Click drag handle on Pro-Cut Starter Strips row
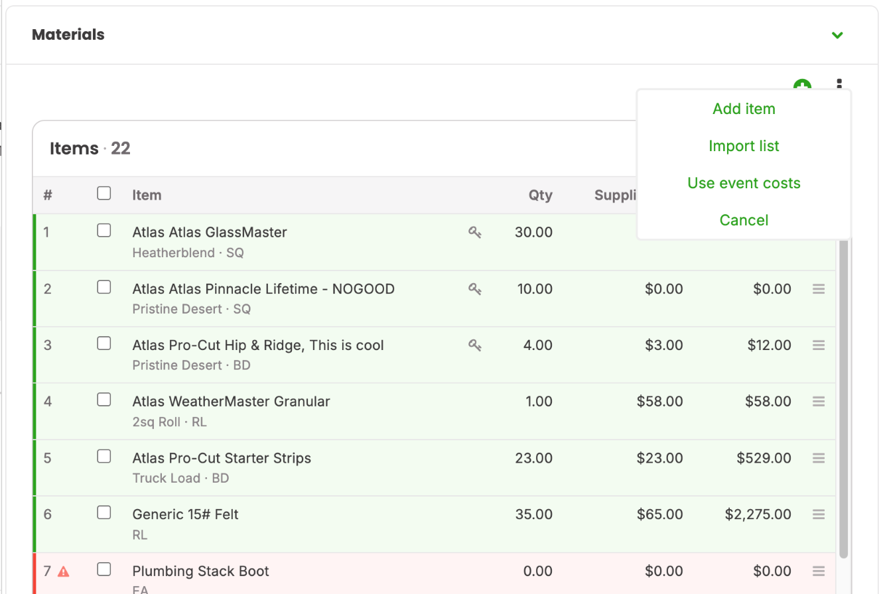Viewport: 883px width, 594px height. click(819, 458)
